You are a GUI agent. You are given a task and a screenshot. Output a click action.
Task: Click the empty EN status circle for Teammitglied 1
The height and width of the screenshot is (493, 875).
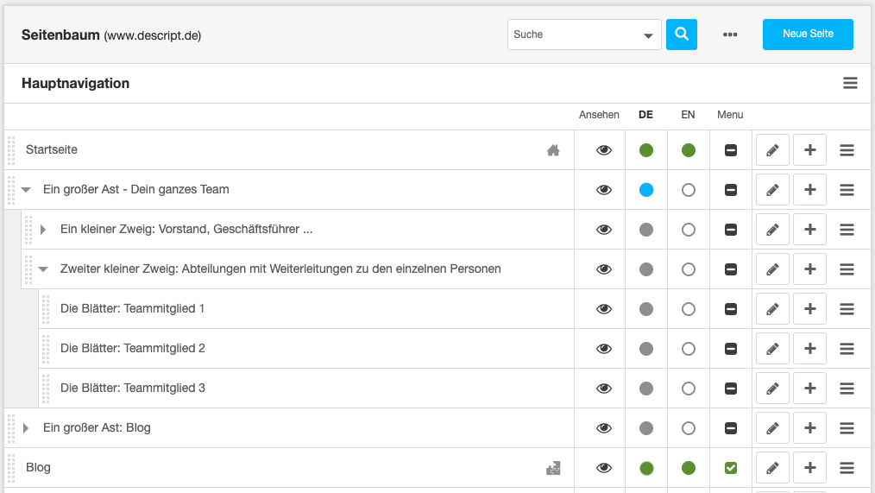[x=689, y=309]
